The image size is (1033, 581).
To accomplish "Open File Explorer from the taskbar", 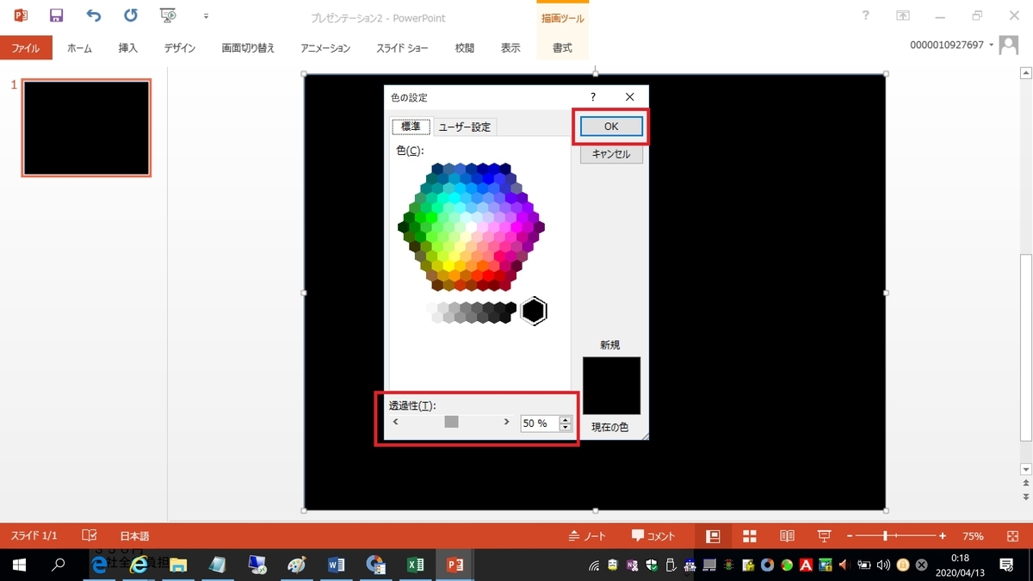I will (x=178, y=565).
